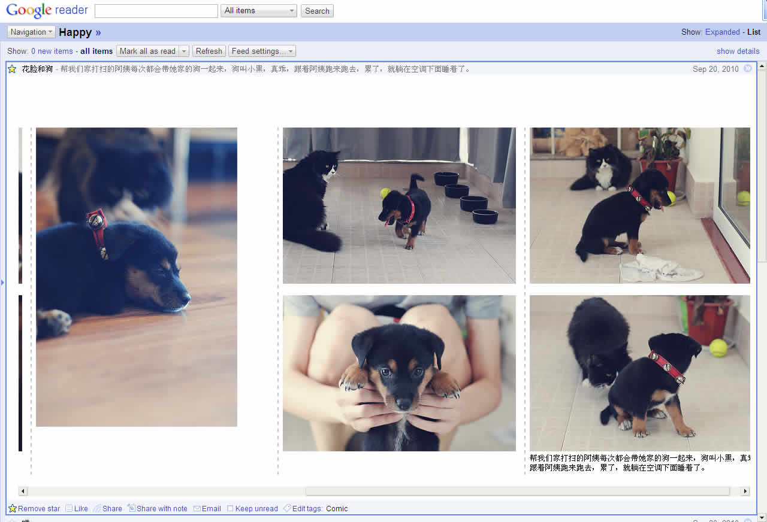This screenshot has height=522, width=767.
Task: Click the Happy feed title link
Action: point(76,32)
